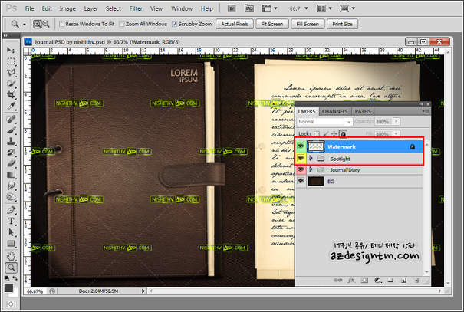Hide the BG layer

(301, 181)
